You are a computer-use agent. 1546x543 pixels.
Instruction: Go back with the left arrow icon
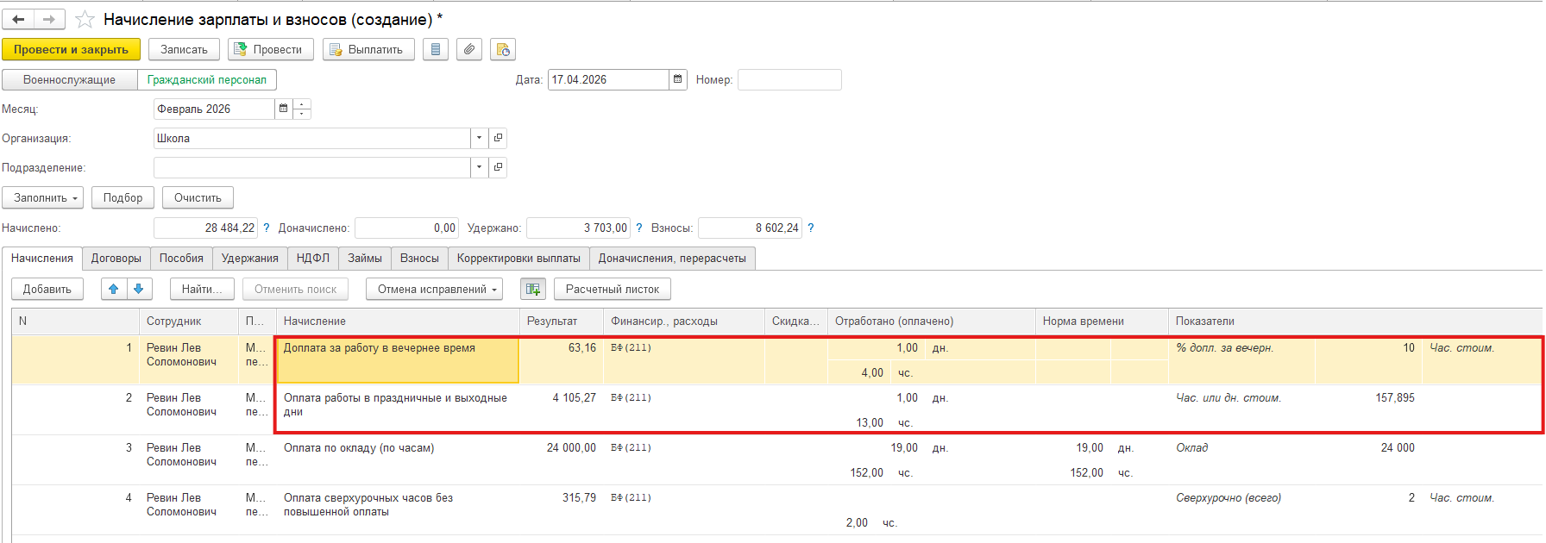pos(18,19)
